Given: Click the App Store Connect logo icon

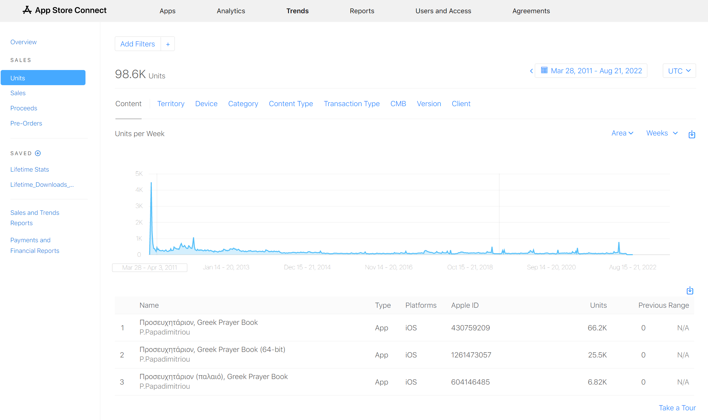Looking at the screenshot, I should [x=27, y=10].
